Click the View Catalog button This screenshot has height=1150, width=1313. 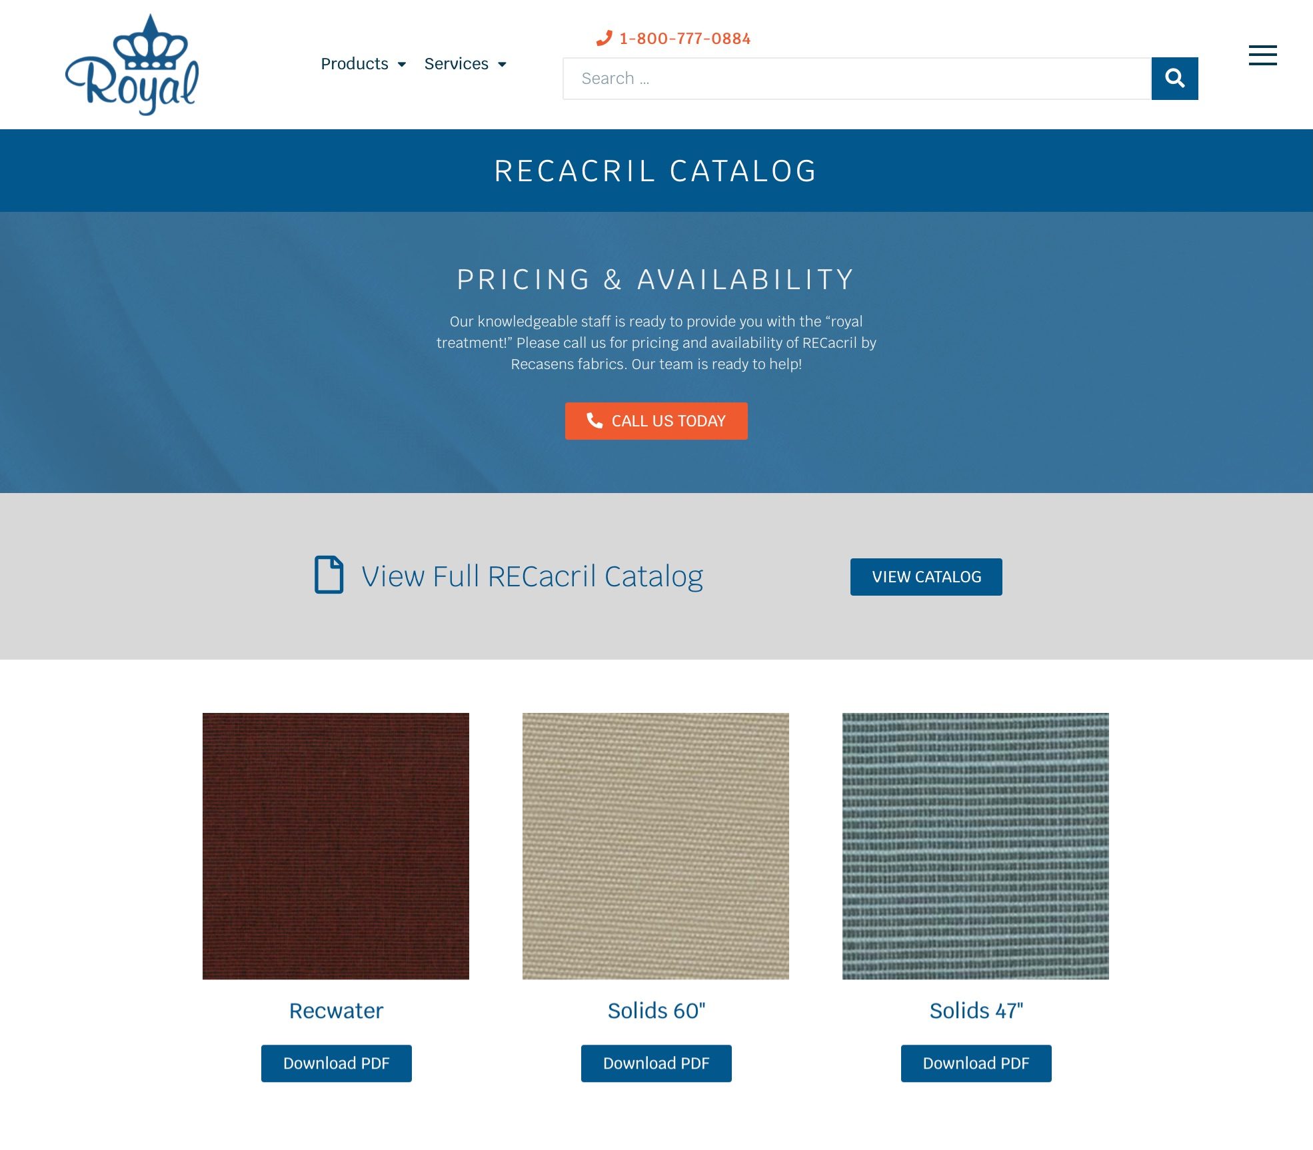coord(926,577)
